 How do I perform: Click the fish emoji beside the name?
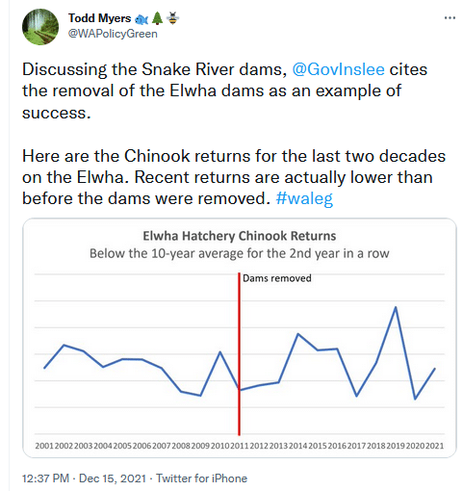[x=141, y=19]
